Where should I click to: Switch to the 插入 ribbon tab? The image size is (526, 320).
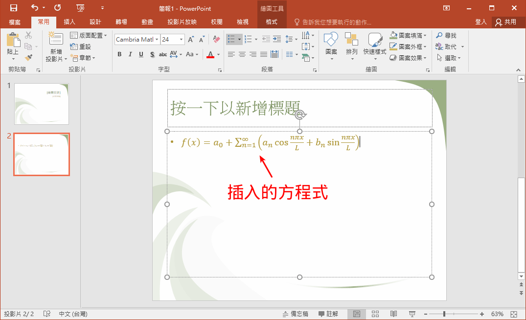point(69,22)
